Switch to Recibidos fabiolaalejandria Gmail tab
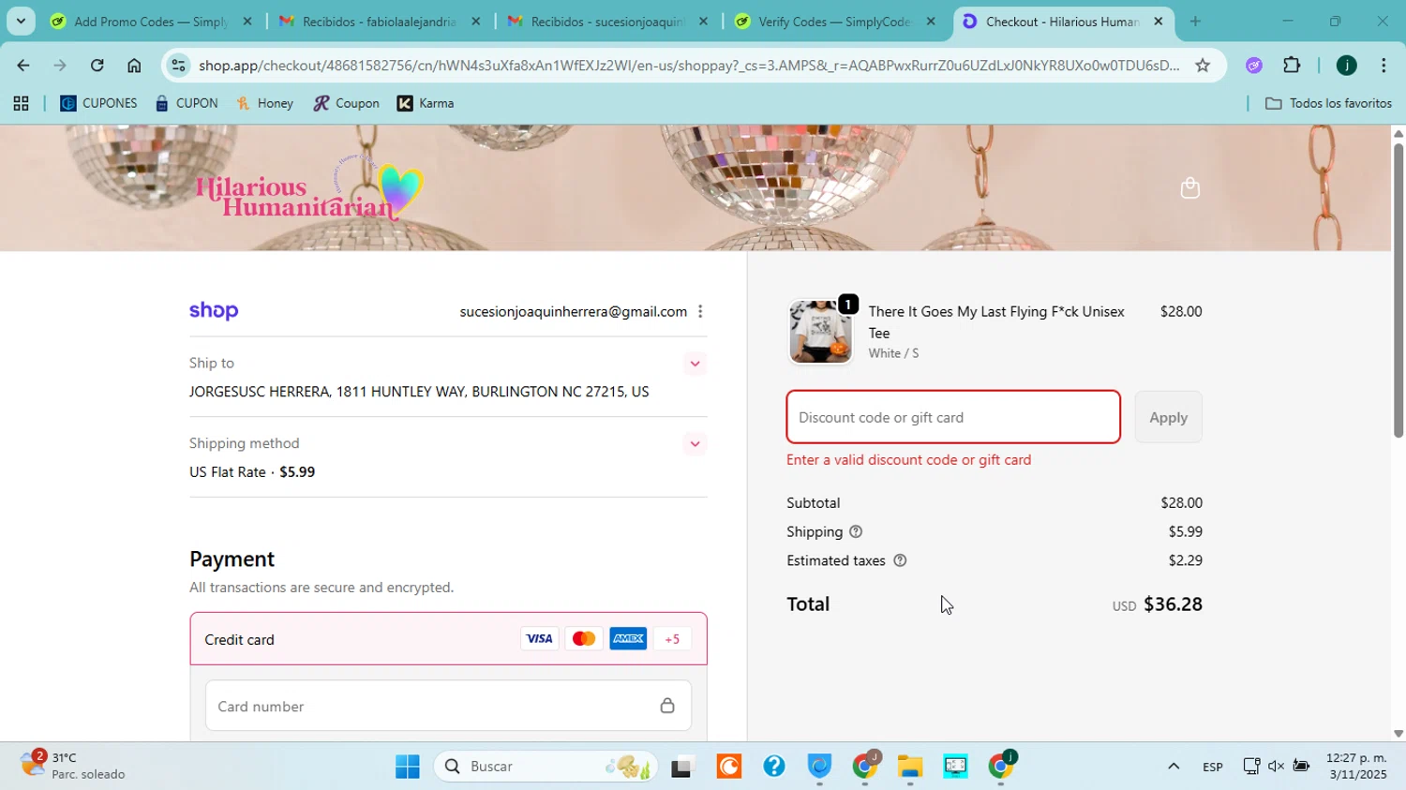This screenshot has width=1406, height=790. coord(379,22)
